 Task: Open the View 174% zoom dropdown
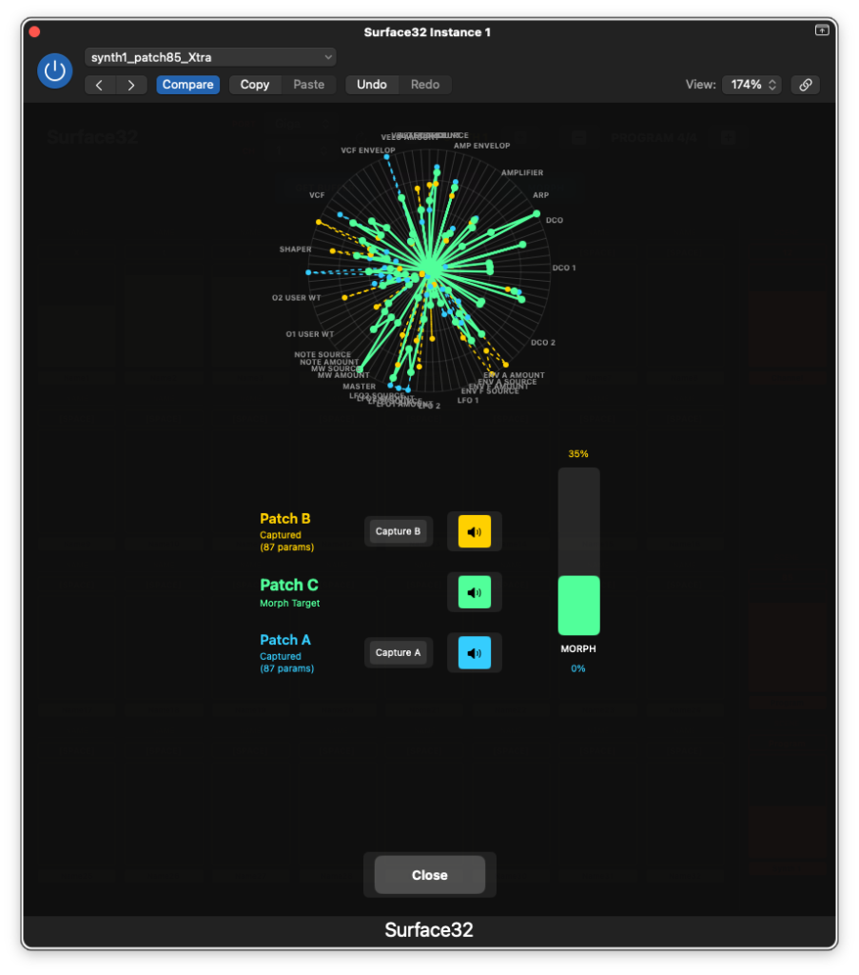(x=752, y=85)
